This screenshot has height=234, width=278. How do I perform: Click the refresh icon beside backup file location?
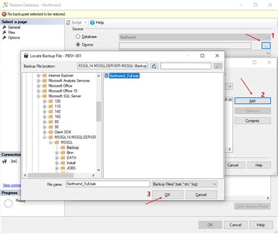154,66
